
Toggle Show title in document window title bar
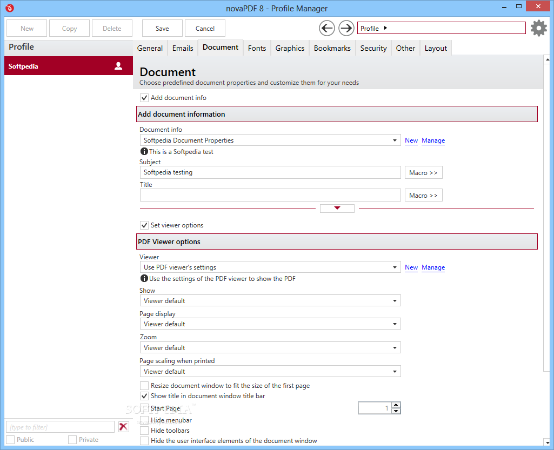pyautogui.click(x=144, y=396)
